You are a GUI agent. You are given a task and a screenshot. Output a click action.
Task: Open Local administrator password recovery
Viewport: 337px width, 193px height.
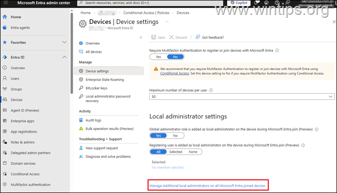(x=108, y=99)
